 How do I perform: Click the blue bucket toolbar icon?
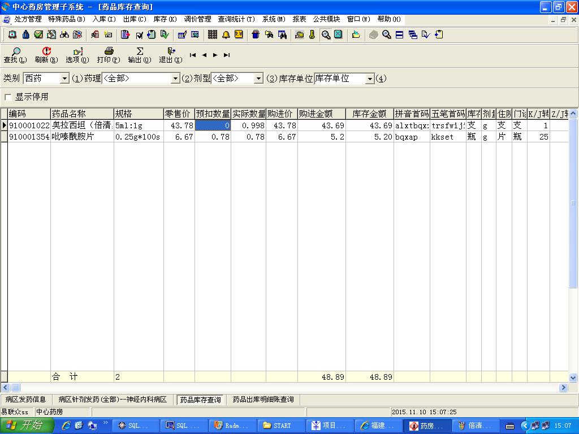click(x=256, y=34)
